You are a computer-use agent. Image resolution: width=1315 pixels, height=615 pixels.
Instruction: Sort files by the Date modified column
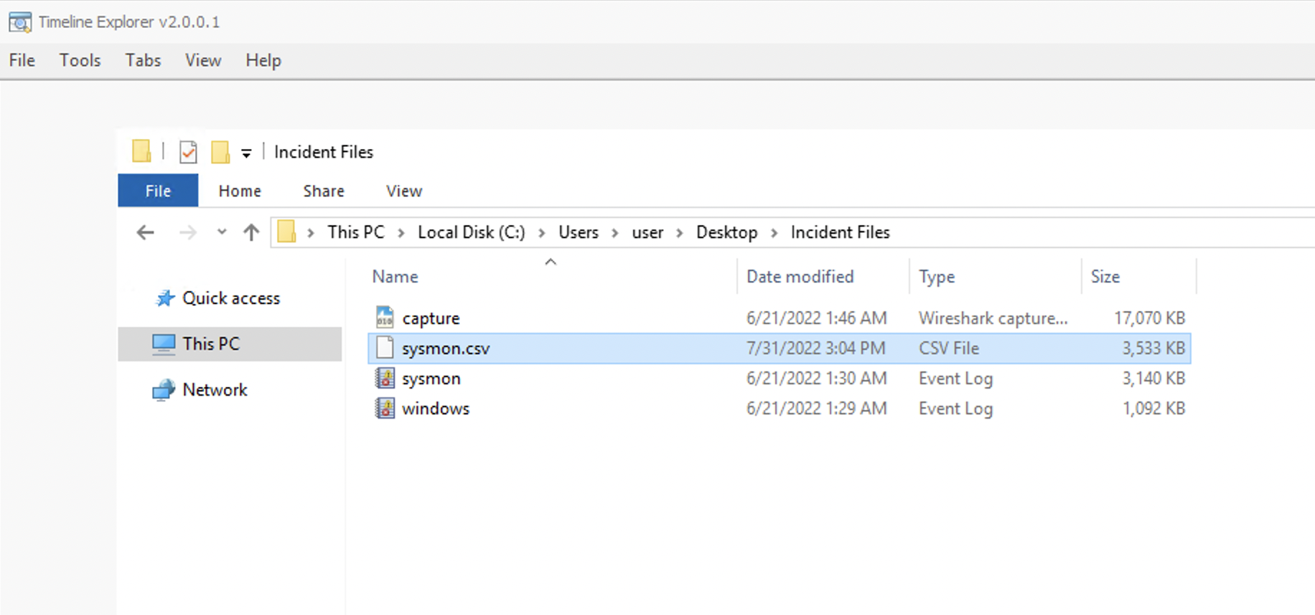coord(800,277)
